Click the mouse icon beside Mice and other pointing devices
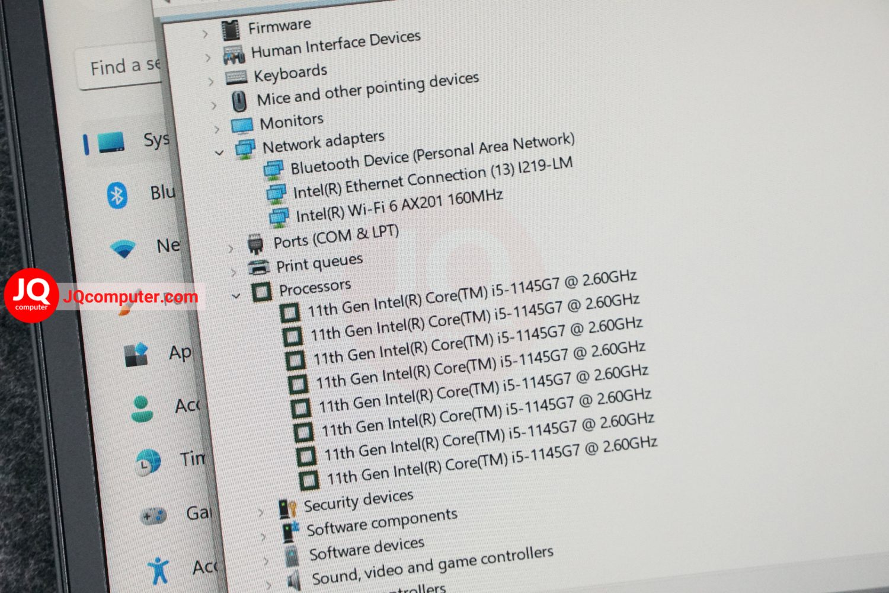This screenshot has height=593, width=889. 239,101
